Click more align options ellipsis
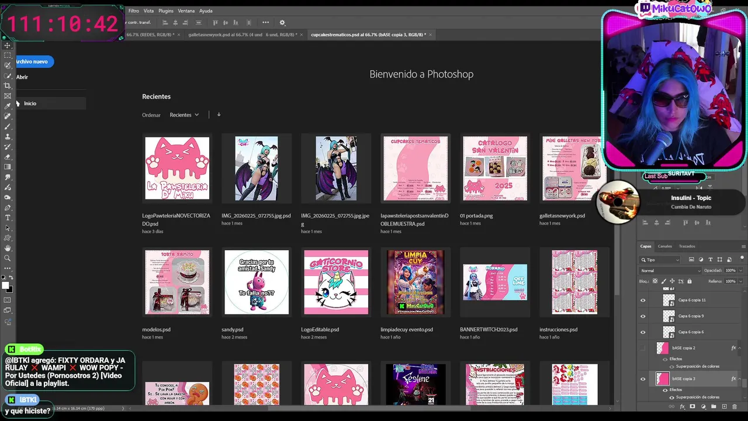The height and width of the screenshot is (421, 748). tap(265, 22)
